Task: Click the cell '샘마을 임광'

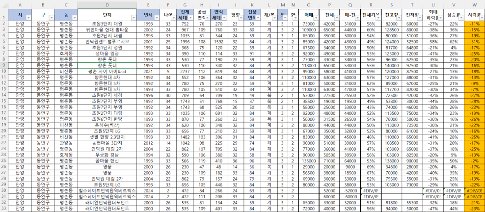Action: point(107,53)
